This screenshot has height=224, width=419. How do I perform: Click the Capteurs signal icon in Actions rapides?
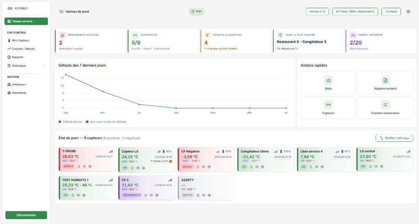(x=328, y=105)
